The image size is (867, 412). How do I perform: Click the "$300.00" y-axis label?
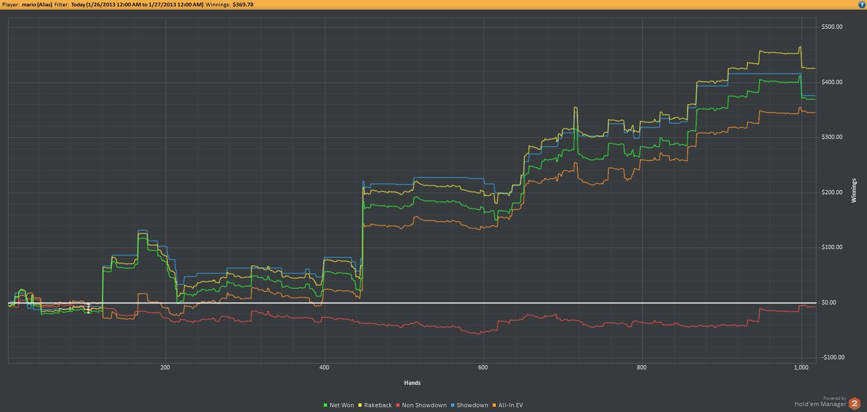tap(832, 137)
